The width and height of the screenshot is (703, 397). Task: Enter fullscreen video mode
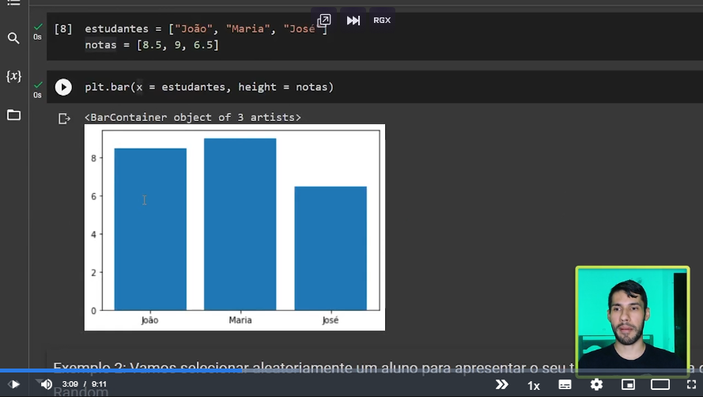(x=691, y=384)
